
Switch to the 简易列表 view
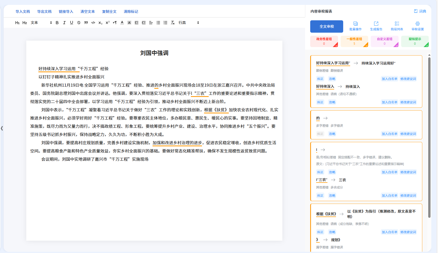click(x=397, y=26)
